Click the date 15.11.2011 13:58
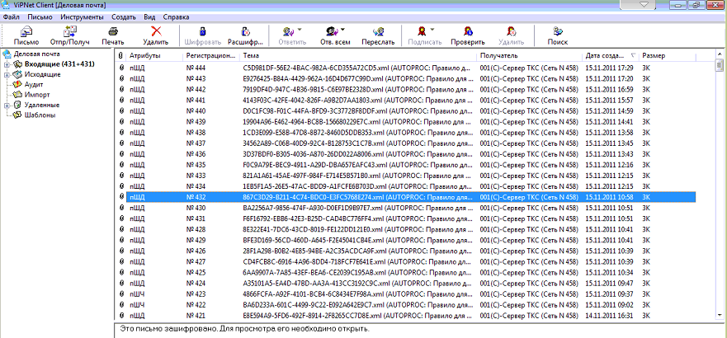Image resolution: width=727 pixels, height=338 pixels. click(609, 133)
